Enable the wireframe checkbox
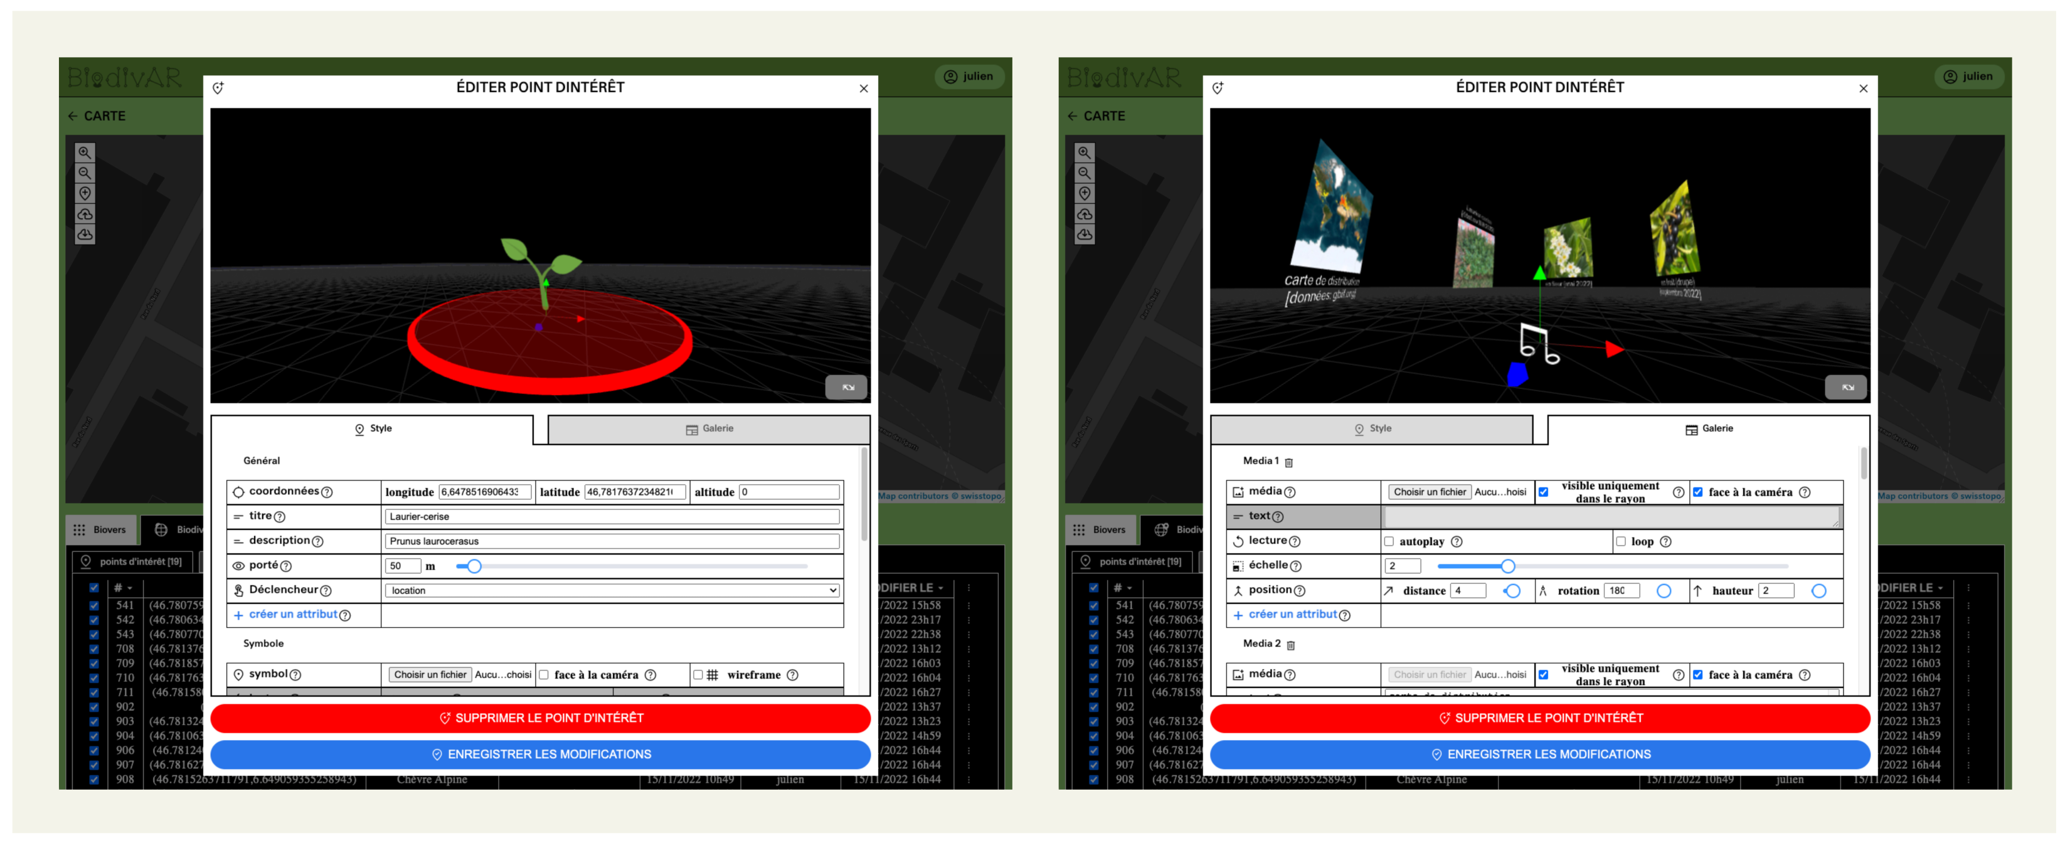This screenshot has height=848, width=2070. pos(698,675)
